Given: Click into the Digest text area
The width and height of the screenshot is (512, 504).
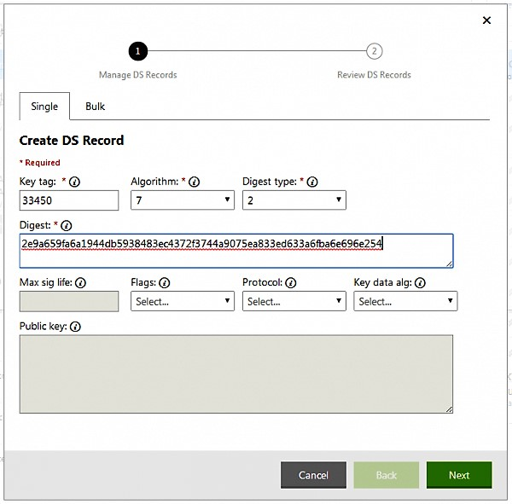Looking at the screenshot, I should 236,251.
